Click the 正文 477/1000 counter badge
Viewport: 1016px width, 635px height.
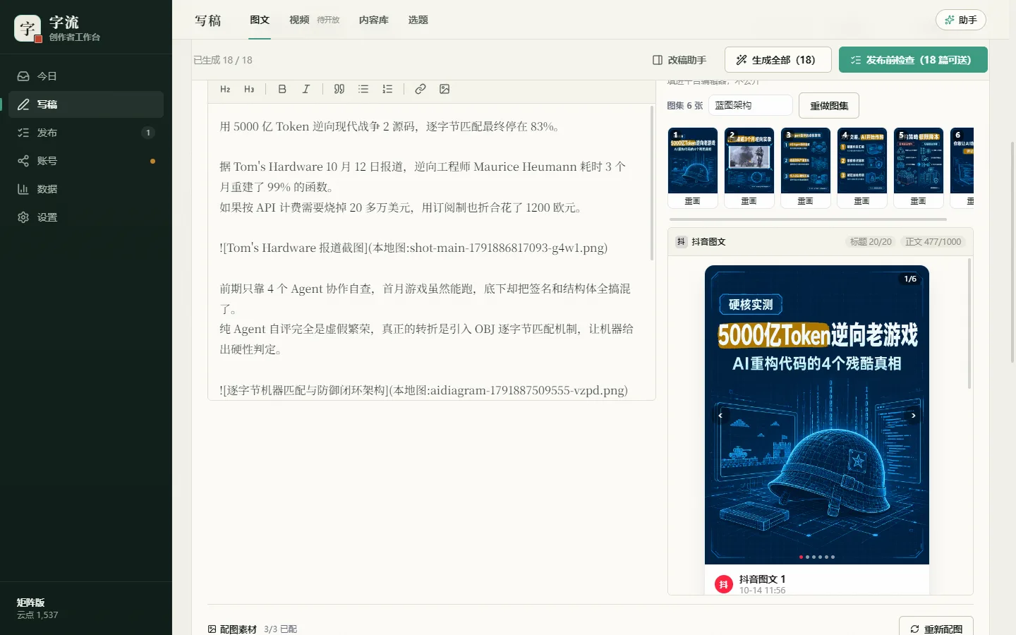point(933,241)
